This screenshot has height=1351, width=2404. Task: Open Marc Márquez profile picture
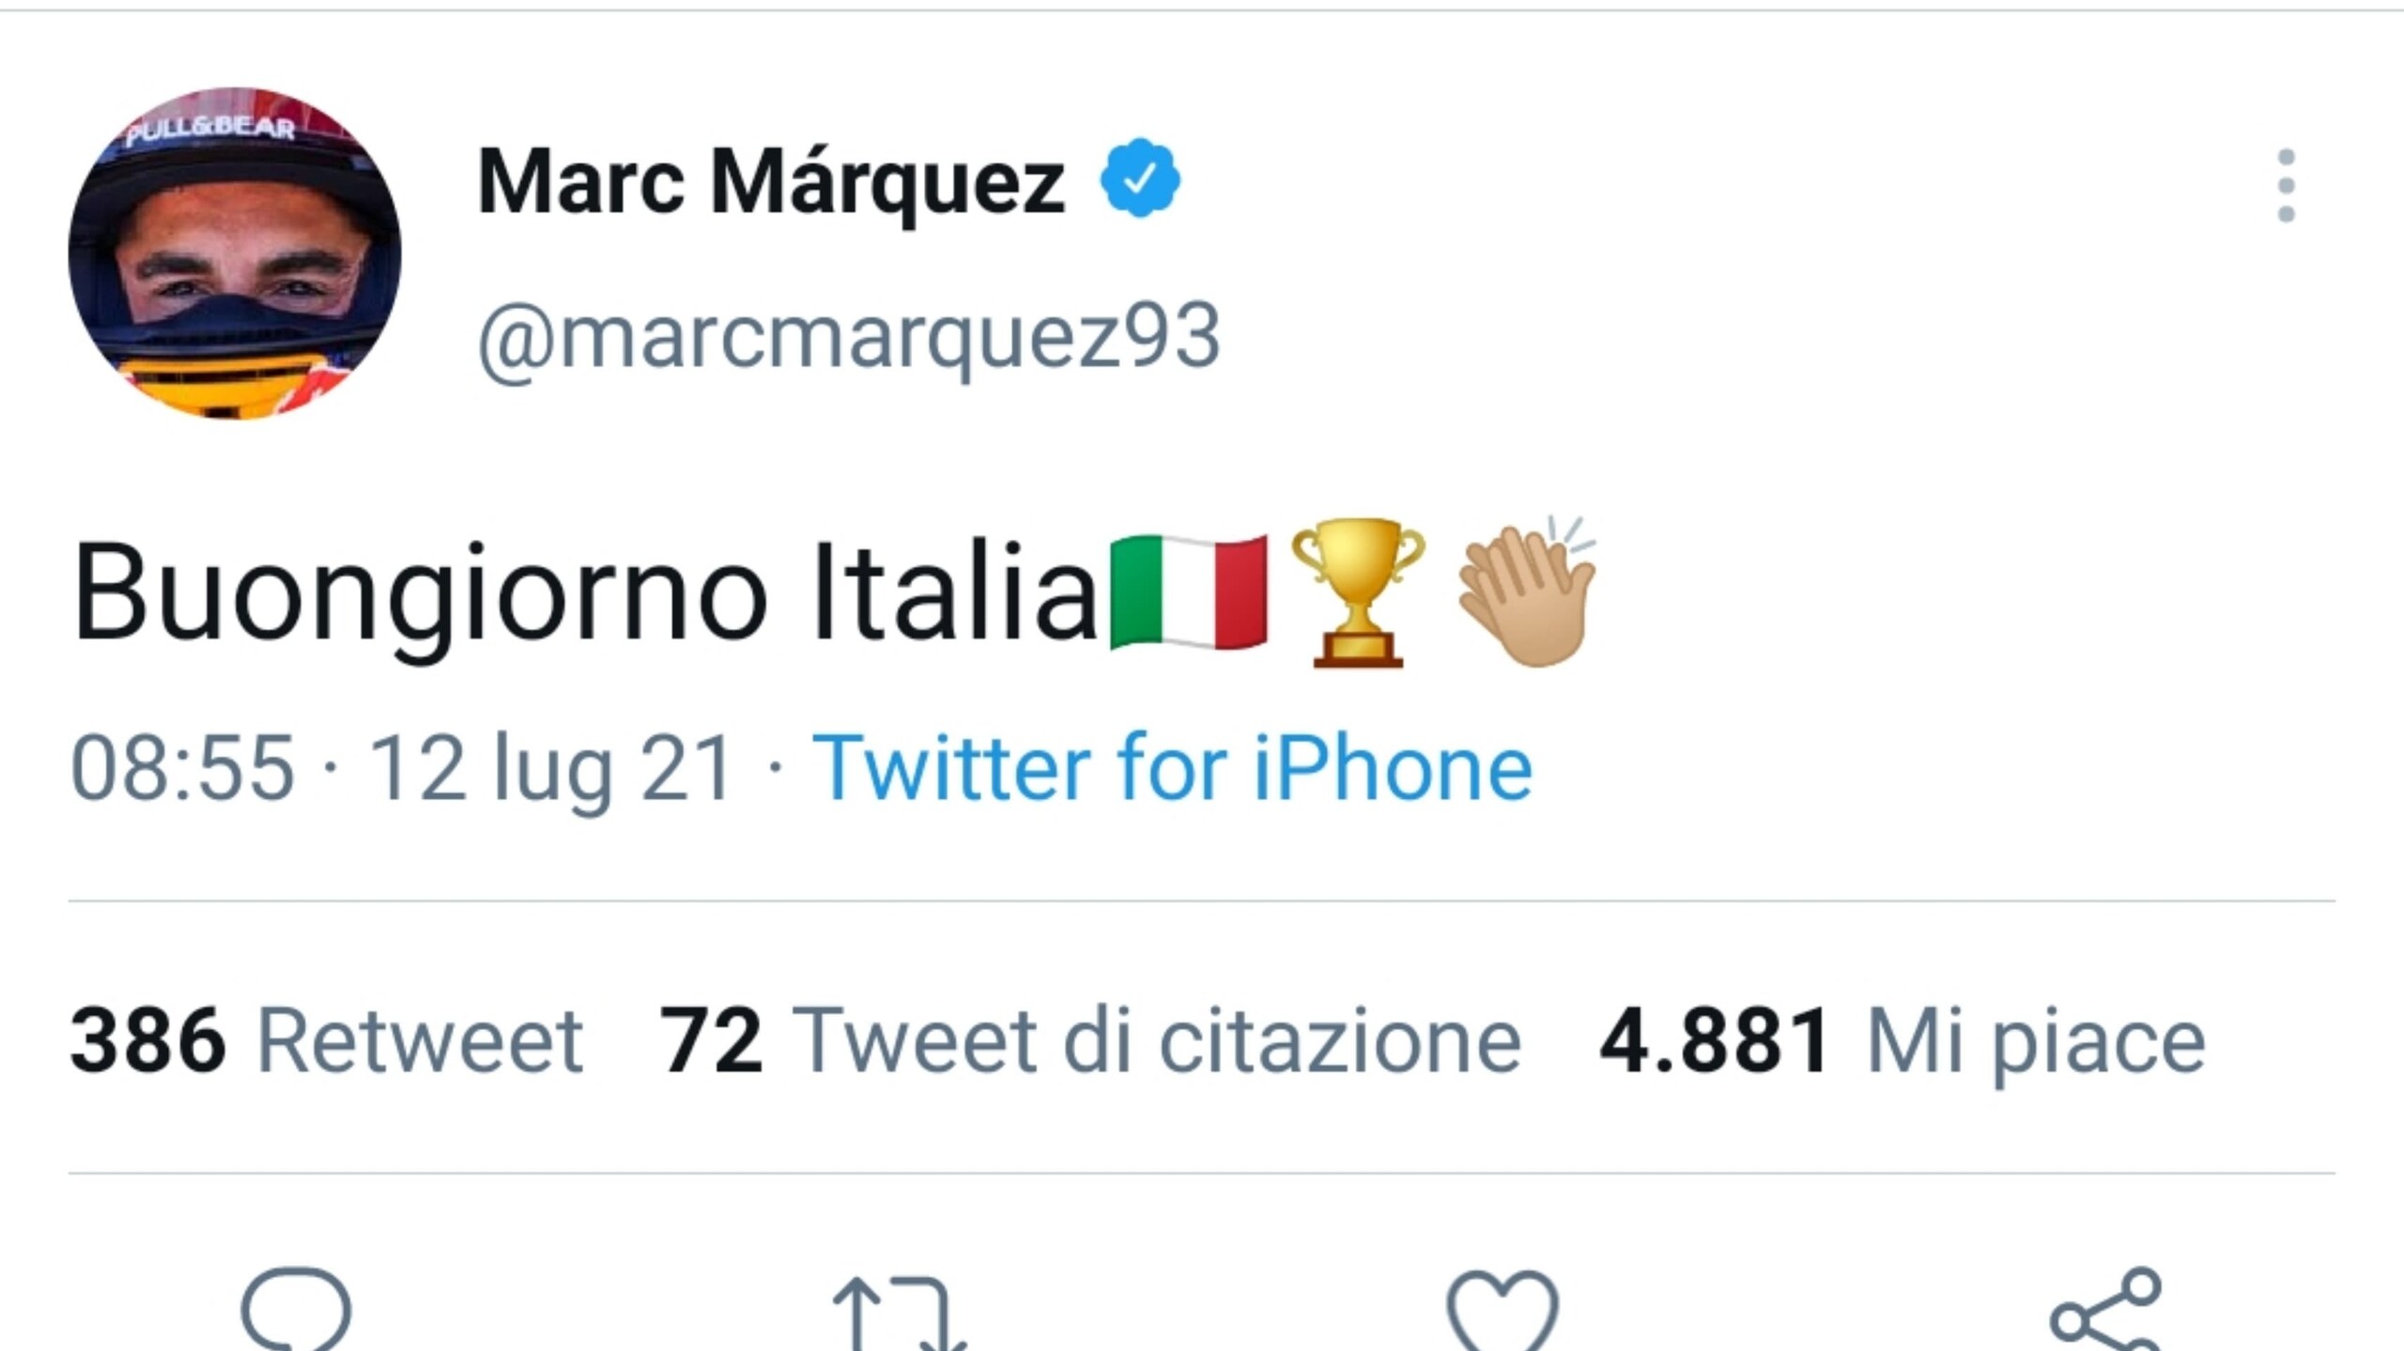point(235,253)
